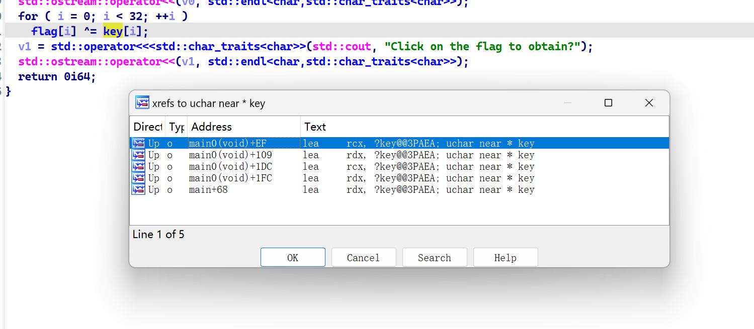Open Help for the xrefs dialog

pos(505,258)
